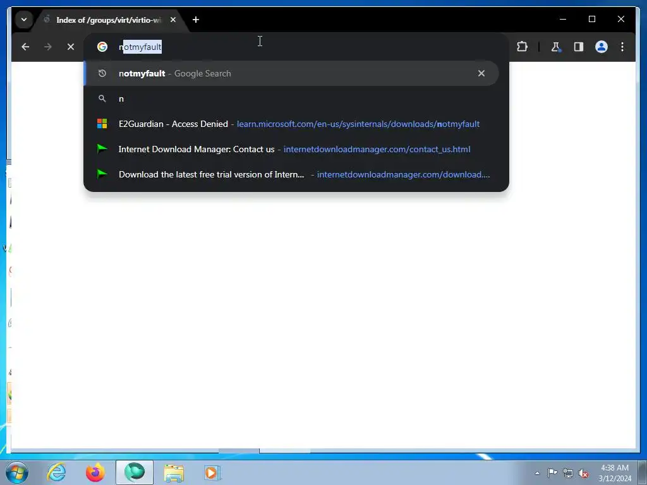Click the green IDM icon for Contact us
Viewport: 647px width, 485px height.
coord(102,149)
